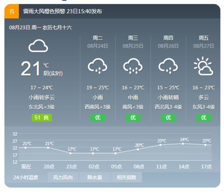Click the 周五 partly cloudy sun icon
This screenshot has height=192, width=224.
(203, 66)
